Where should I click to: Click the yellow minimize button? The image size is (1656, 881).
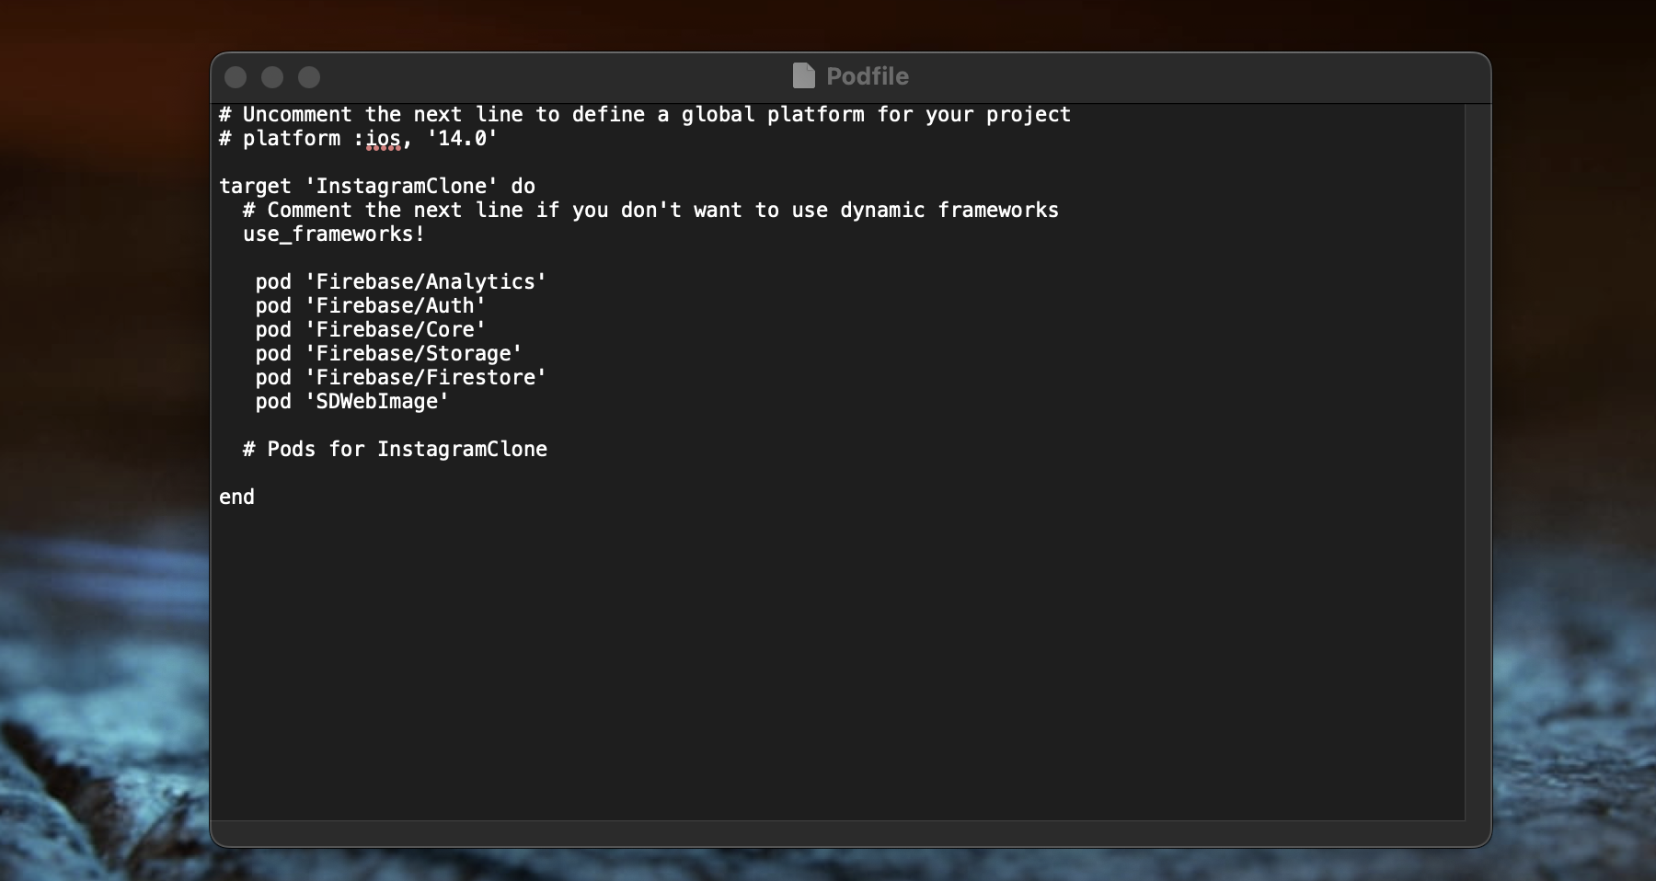coord(272,77)
